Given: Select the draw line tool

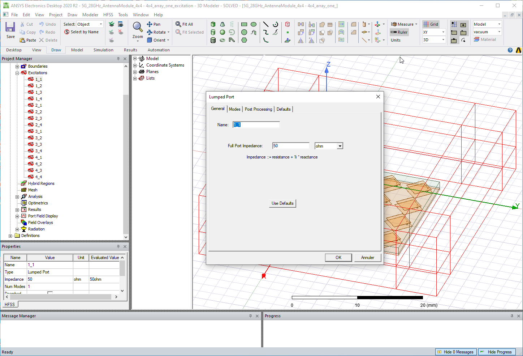Looking at the screenshot, I should (x=266, y=24).
